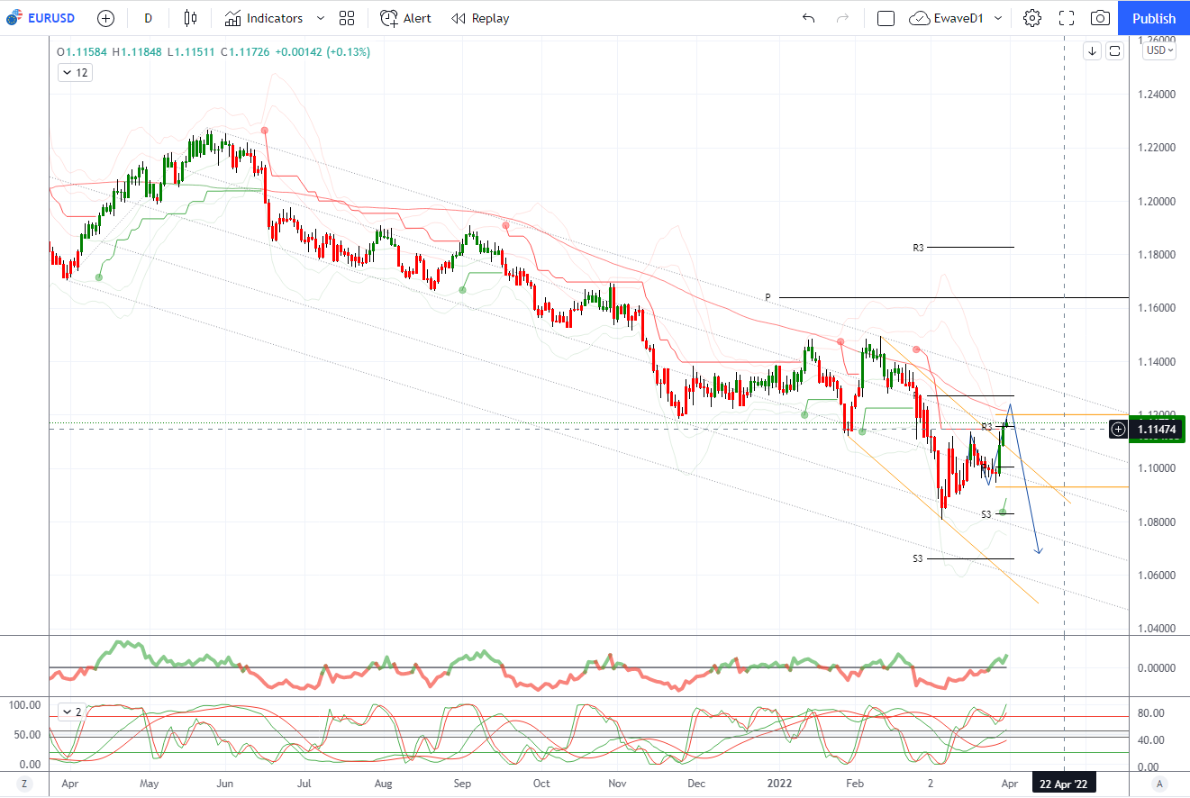
Task: Expand the 2 indicators legend in the stochastic pane
Action: click(x=74, y=712)
